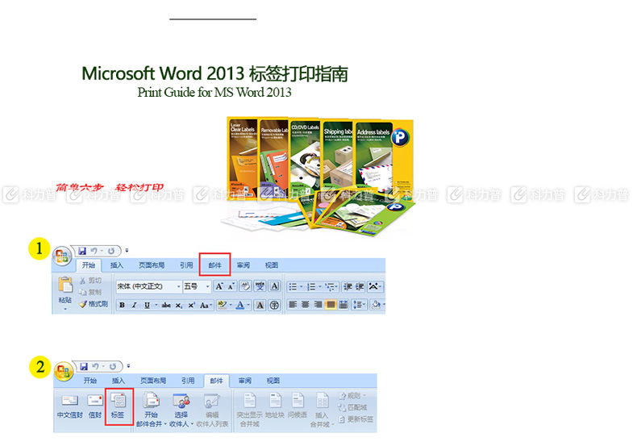Select the 格式刷 format painter
The height and width of the screenshot is (446, 637).
94,303
